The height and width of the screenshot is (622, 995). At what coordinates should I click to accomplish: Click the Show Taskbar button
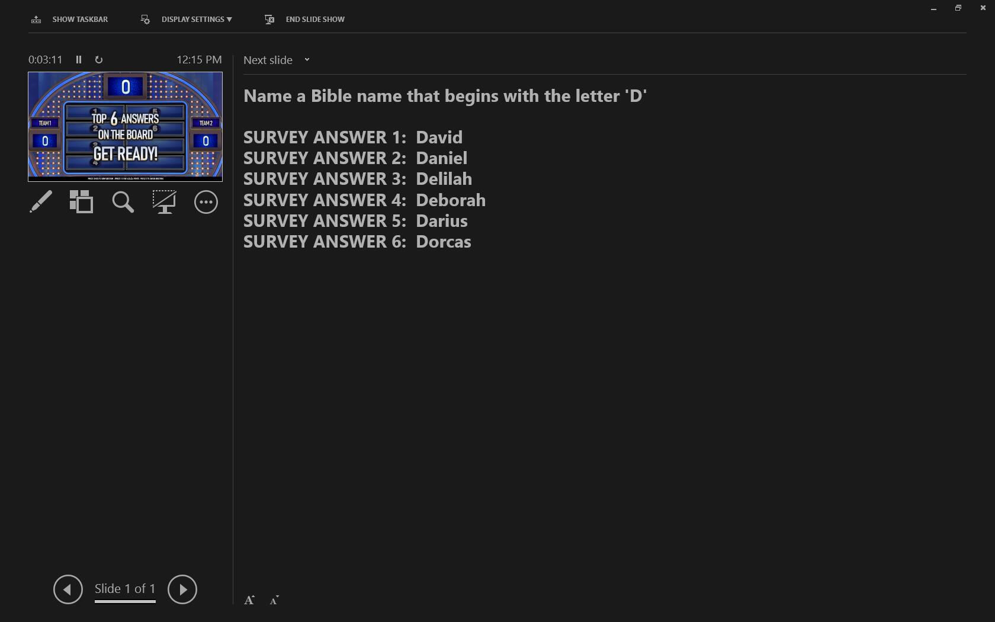[x=70, y=20]
